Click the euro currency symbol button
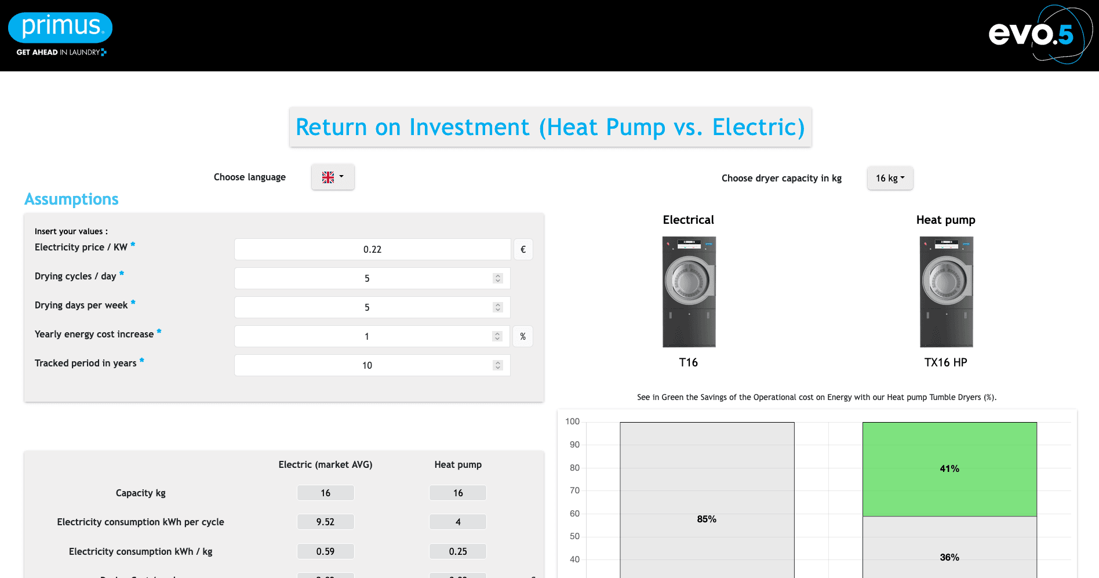Image resolution: width=1099 pixels, height=578 pixels. (x=523, y=249)
